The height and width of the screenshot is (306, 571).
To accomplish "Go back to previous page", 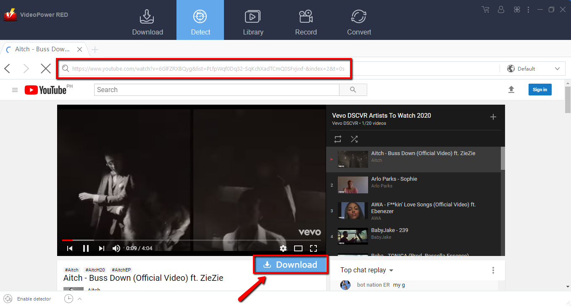I will (x=7, y=69).
